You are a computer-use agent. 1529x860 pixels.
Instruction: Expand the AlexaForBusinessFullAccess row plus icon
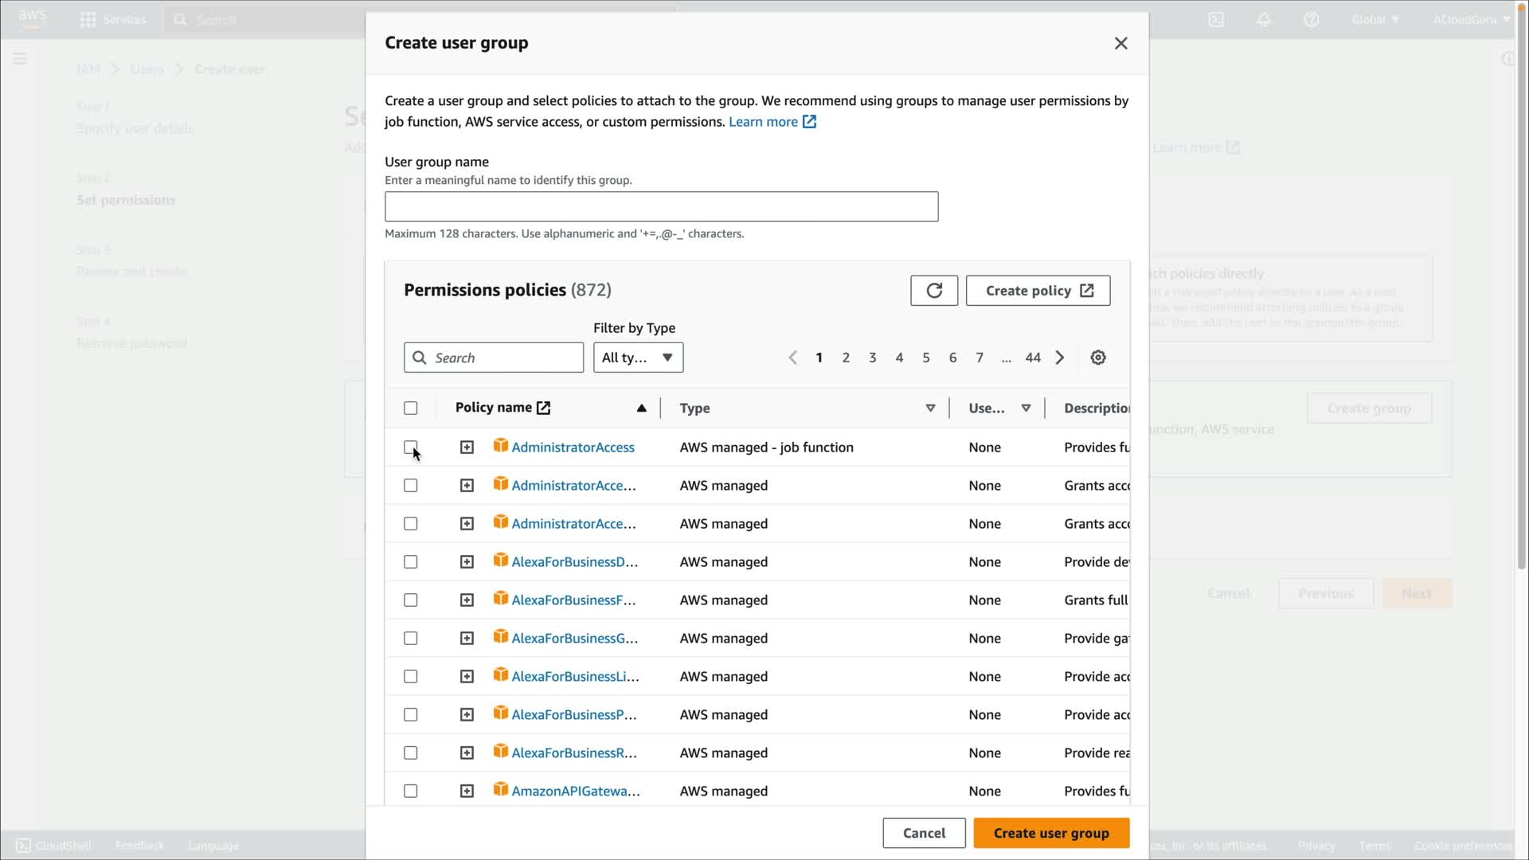467,600
